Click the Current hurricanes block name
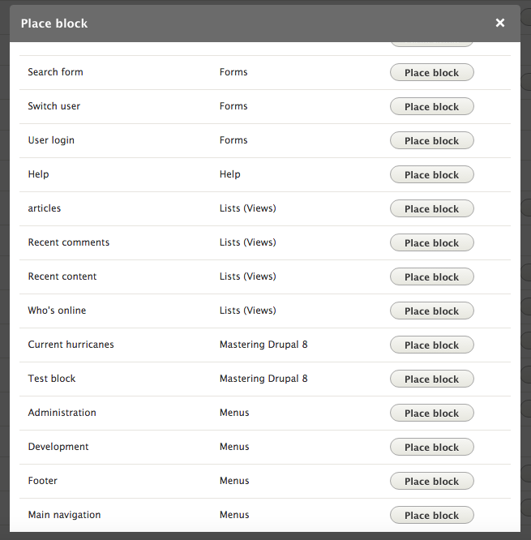This screenshot has height=540, width=531. tap(71, 345)
